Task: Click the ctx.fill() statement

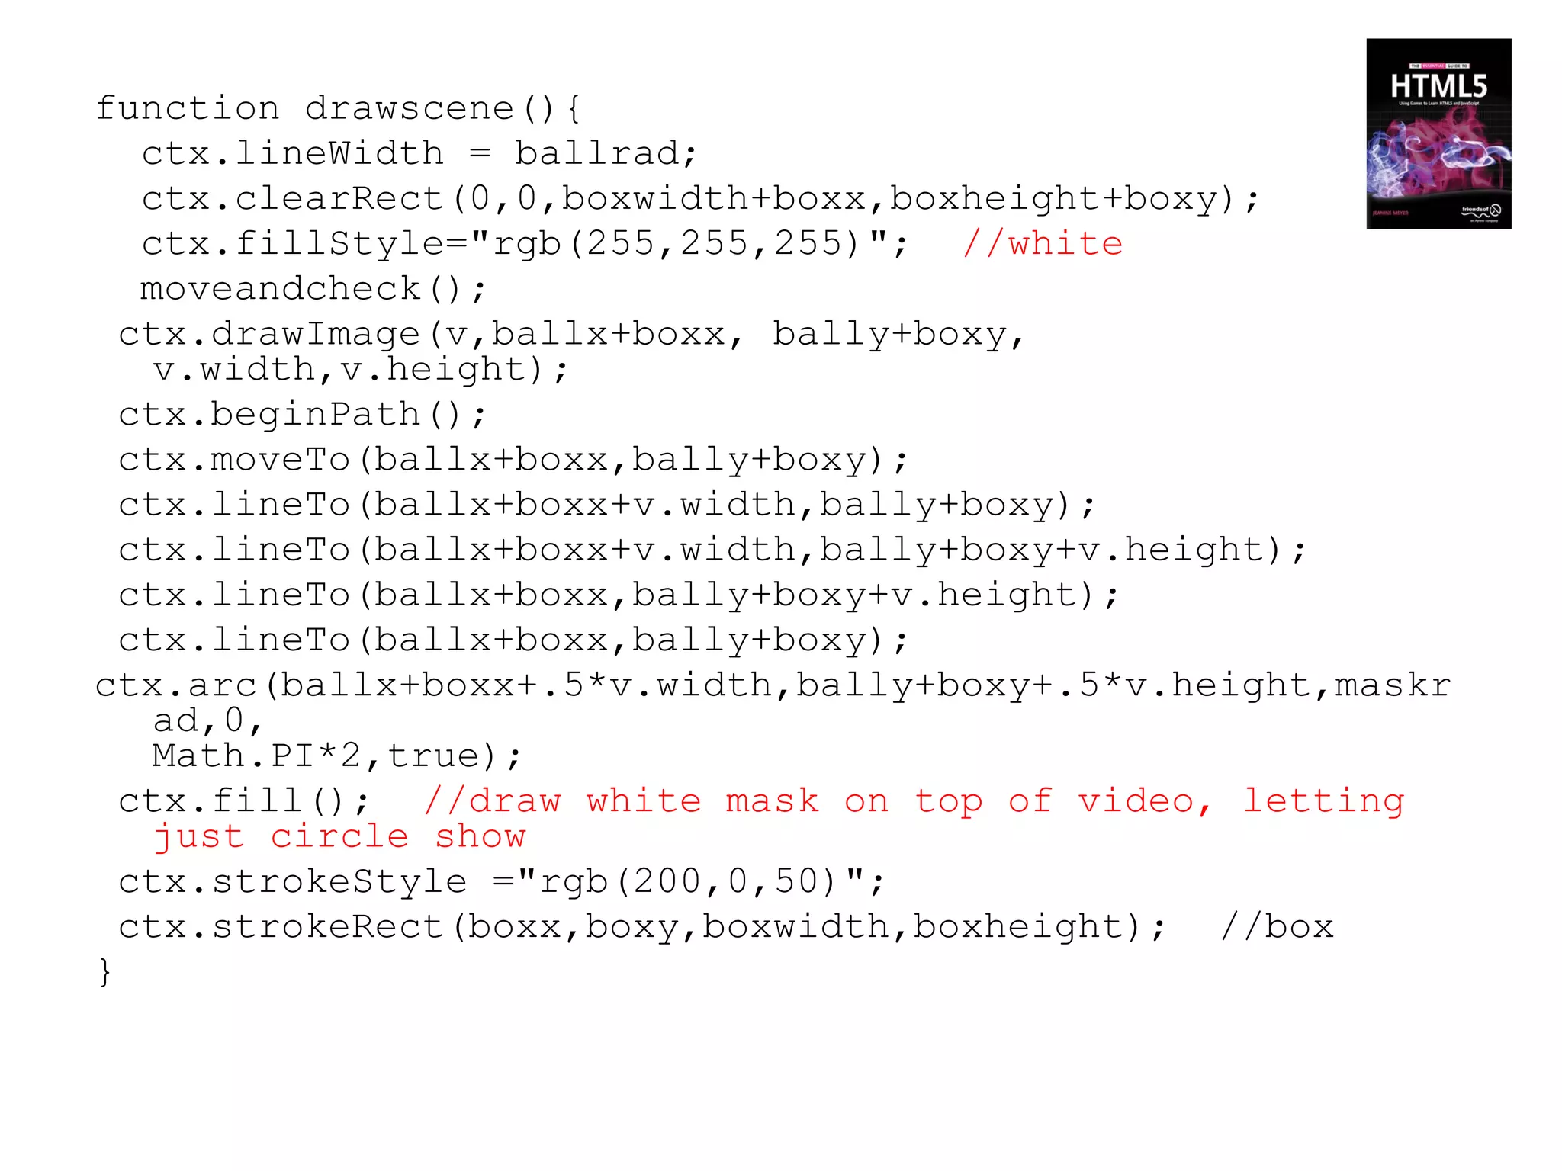Action: click(x=244, y=800)
